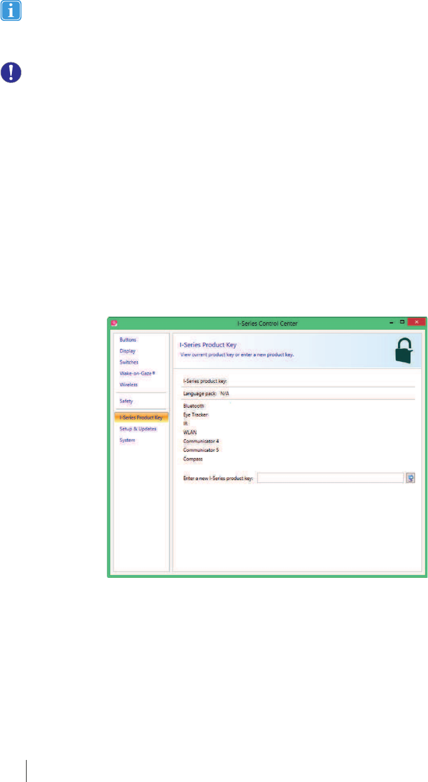This screenshot has width=428, height=782.
Task: Click the IR feature entry
Action: 185,423
